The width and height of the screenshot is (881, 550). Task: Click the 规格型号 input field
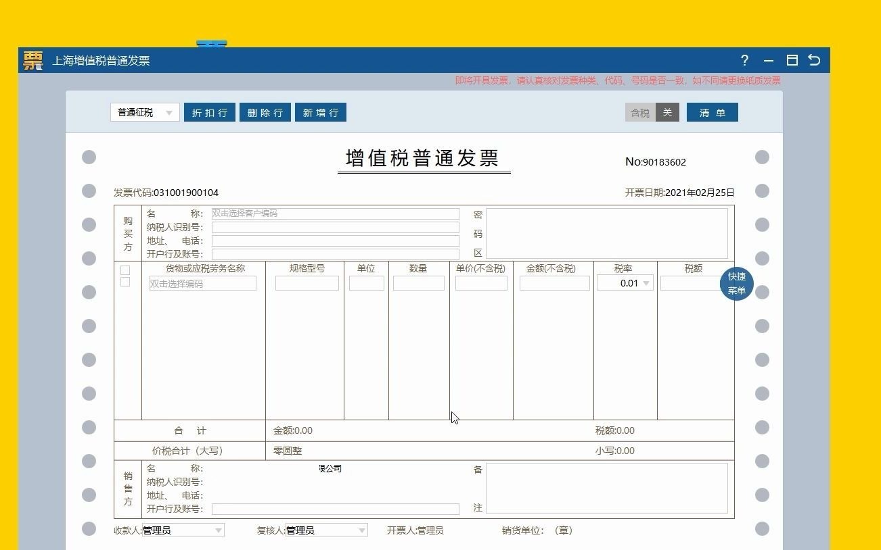[307, 283]
